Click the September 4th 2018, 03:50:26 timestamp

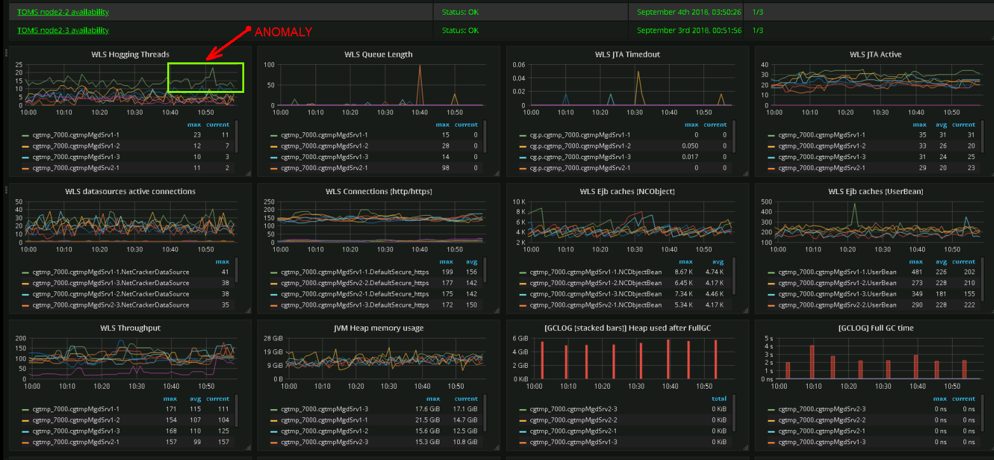click(689, 12)
